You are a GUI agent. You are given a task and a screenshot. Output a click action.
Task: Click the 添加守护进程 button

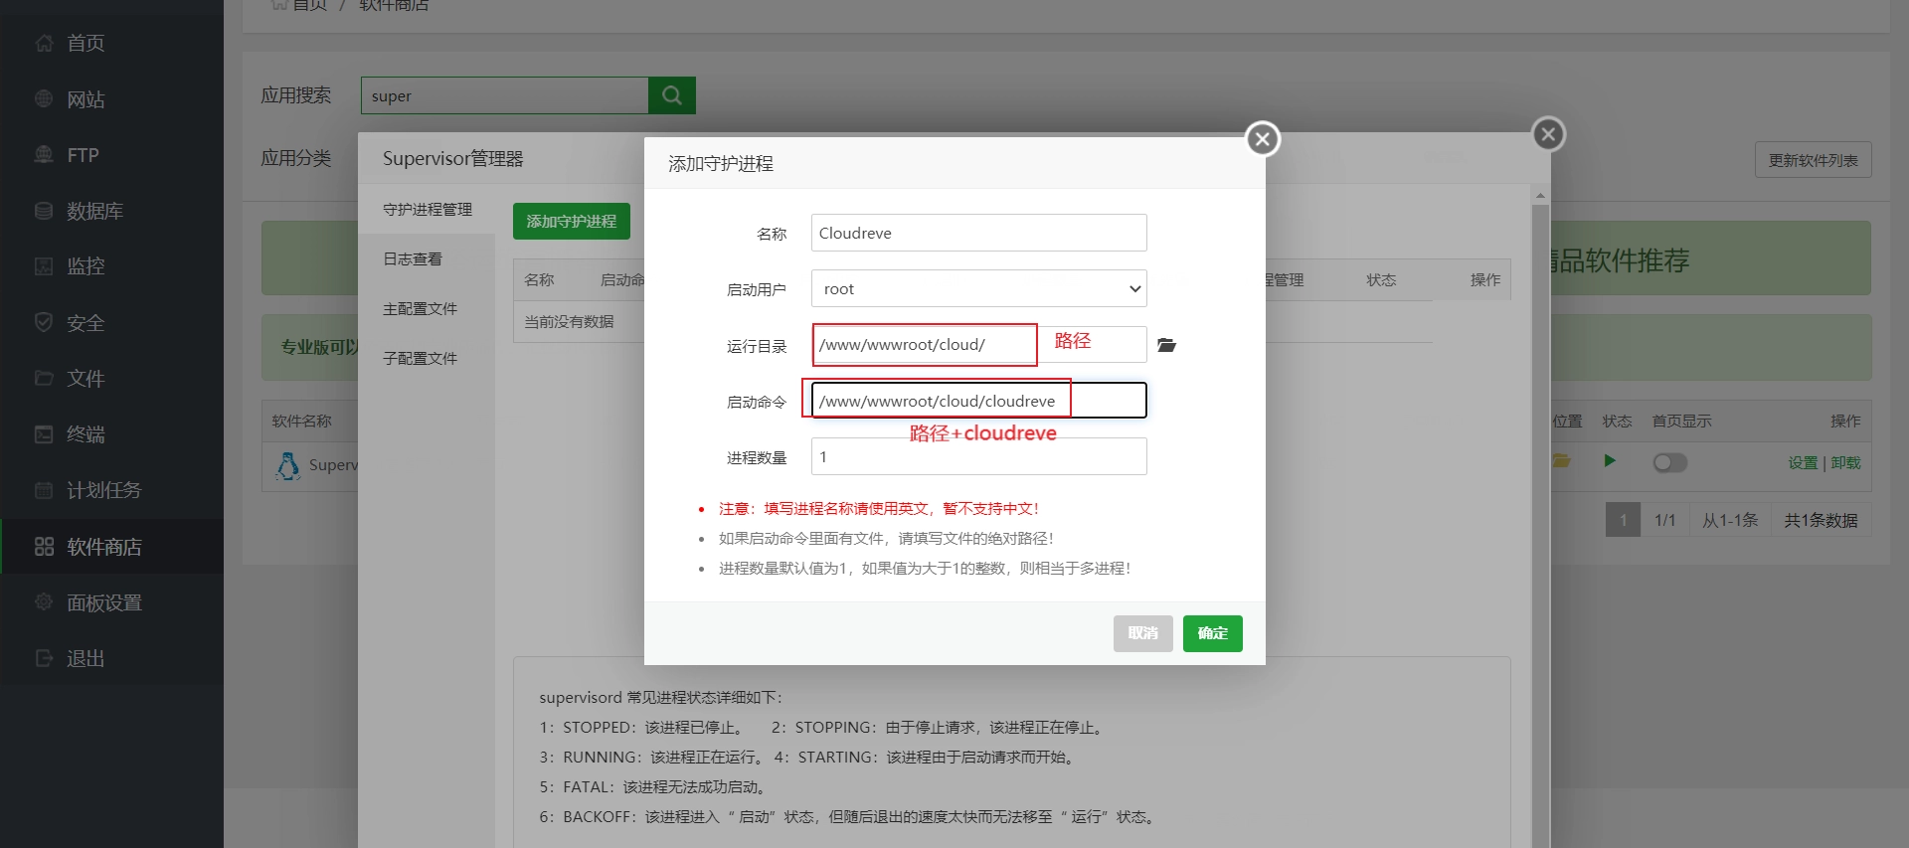pos(572,222)
